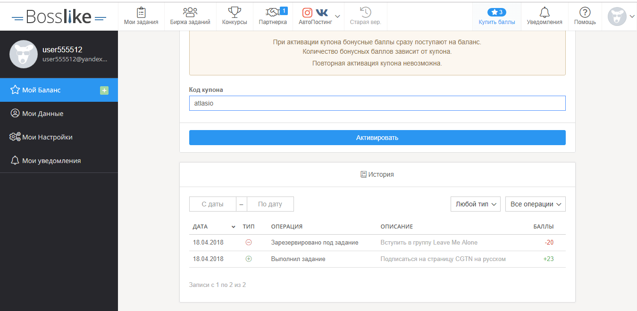637x311 pixels.
Task: Open Старая вер. history clock icon
Action: pyautogui.click(x=365, y=12)
